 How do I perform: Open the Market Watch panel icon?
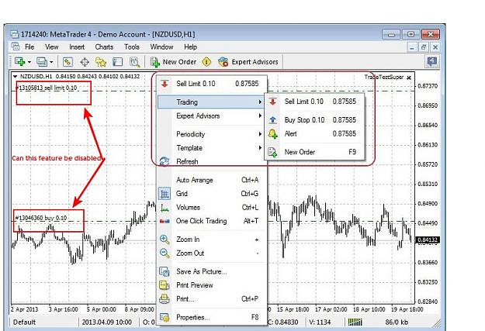pyautogui.click(x=68, y=62)
